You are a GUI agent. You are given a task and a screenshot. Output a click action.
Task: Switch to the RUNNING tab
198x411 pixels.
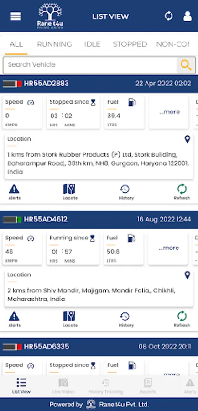[x=54, y=44]
